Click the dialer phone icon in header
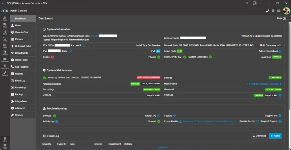 pos(267,11)
